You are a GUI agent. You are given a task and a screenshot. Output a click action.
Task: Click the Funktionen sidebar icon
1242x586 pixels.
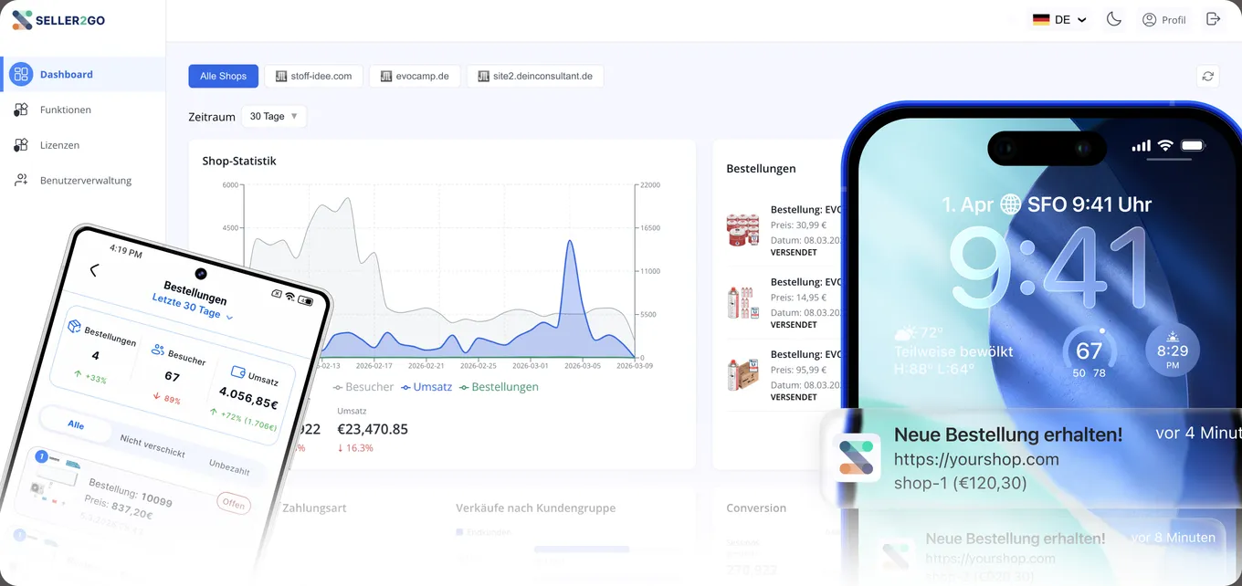pyautogui.click(x=21, y=110)
